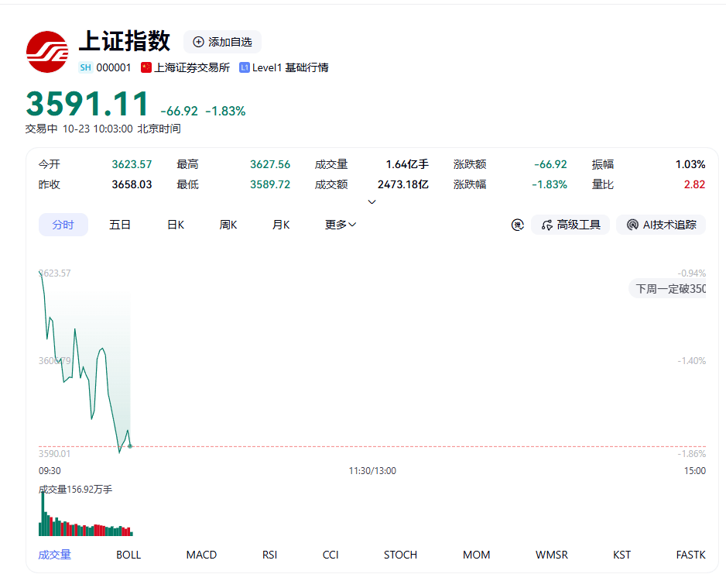
Task: Switch to 分时 chart tab
Action: click(x=63, y=225)
